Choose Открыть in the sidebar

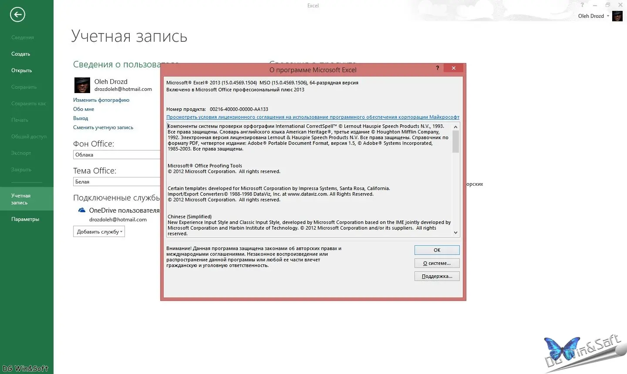click(22, 70)
